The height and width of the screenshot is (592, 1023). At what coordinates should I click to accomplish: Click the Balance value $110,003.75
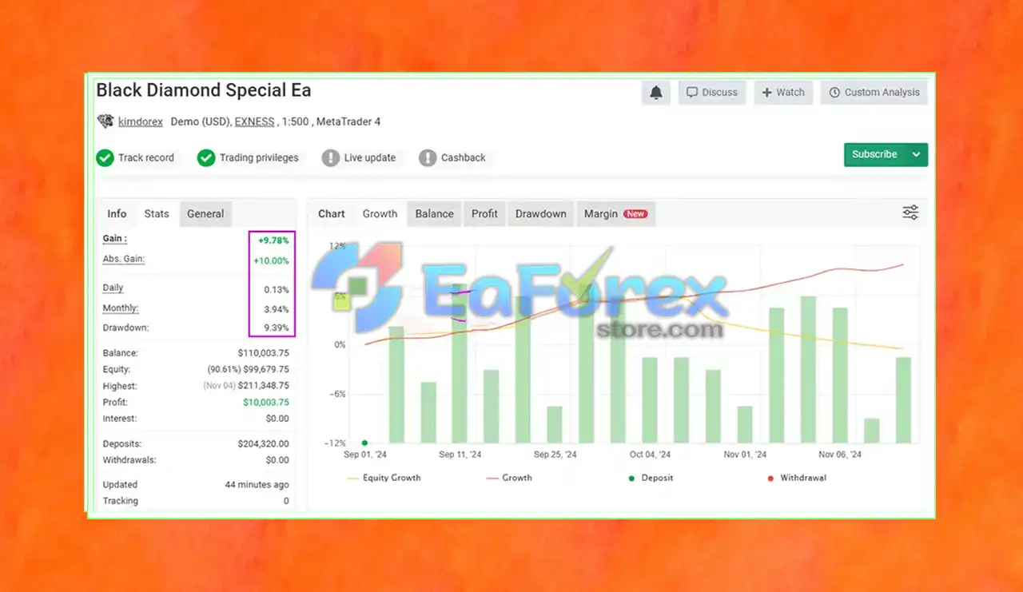point(264,353)
